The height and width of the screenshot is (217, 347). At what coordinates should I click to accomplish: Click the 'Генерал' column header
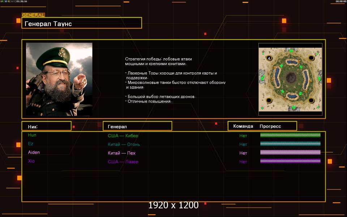coord(137,126)
